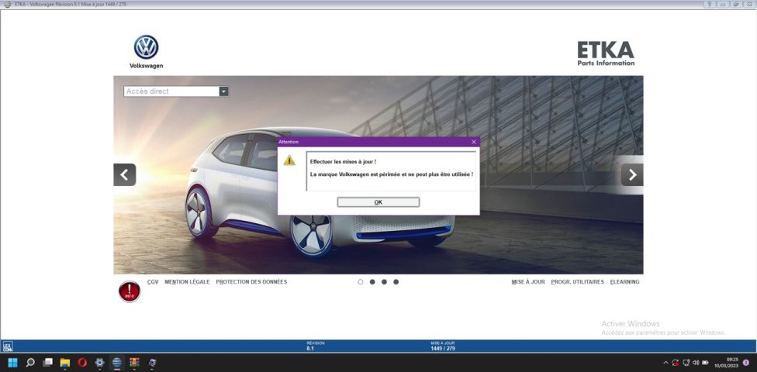Click the yellow warning triangle icon
Viewport: 757px width, 372px height.
(x=289, y=160)
